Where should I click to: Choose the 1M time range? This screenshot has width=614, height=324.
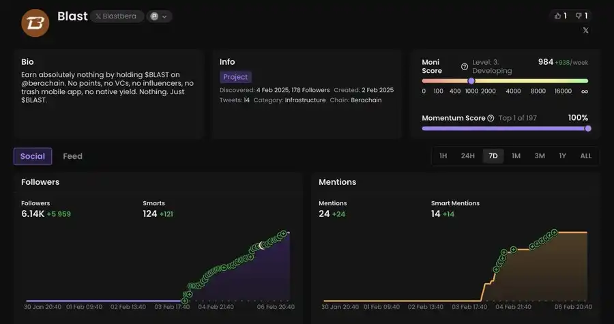516,156
